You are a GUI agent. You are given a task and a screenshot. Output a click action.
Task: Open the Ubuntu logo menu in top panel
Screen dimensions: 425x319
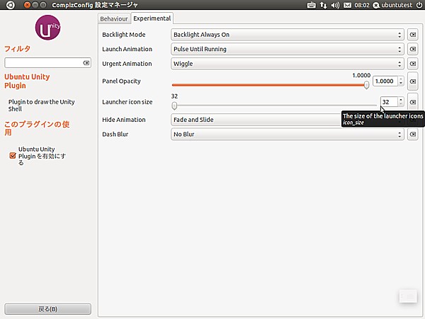click(11, 5)
